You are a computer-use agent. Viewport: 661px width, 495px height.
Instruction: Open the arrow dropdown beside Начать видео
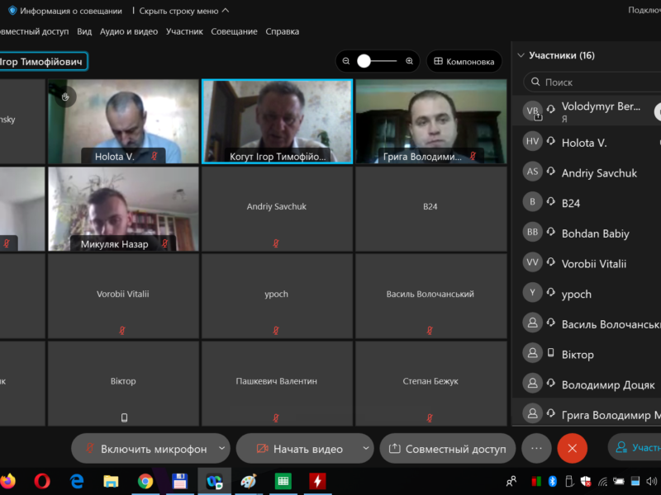coord(366,449)
